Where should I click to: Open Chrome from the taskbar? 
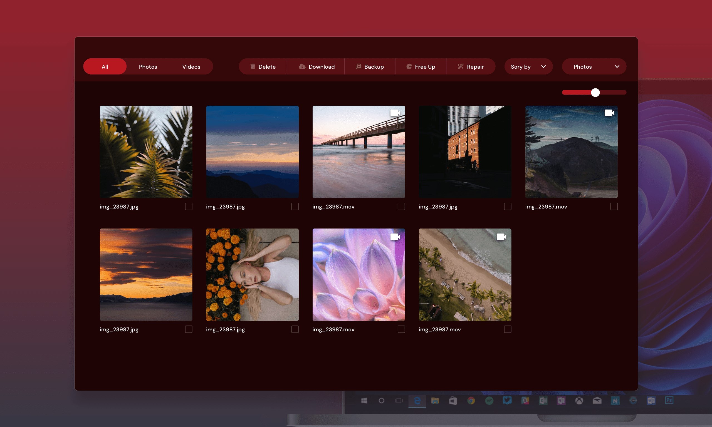[x=471, y=400]
